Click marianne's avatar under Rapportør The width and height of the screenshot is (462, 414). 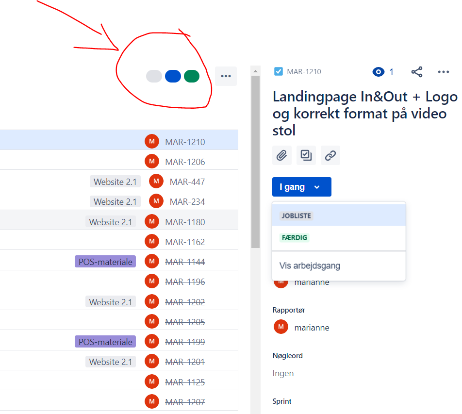coord(281,327)
